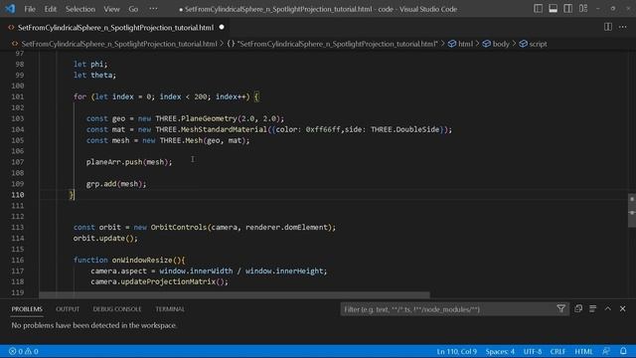The height and width of the screenshot is (358, 636).
Task: Click the 'orbit.update();' code line
Action: (x=105, y=239)
